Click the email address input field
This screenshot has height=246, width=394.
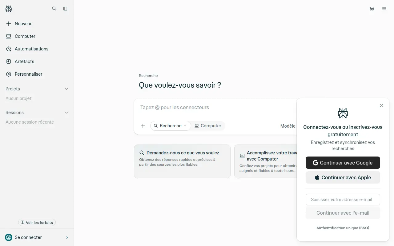click(x=343, y=200)
